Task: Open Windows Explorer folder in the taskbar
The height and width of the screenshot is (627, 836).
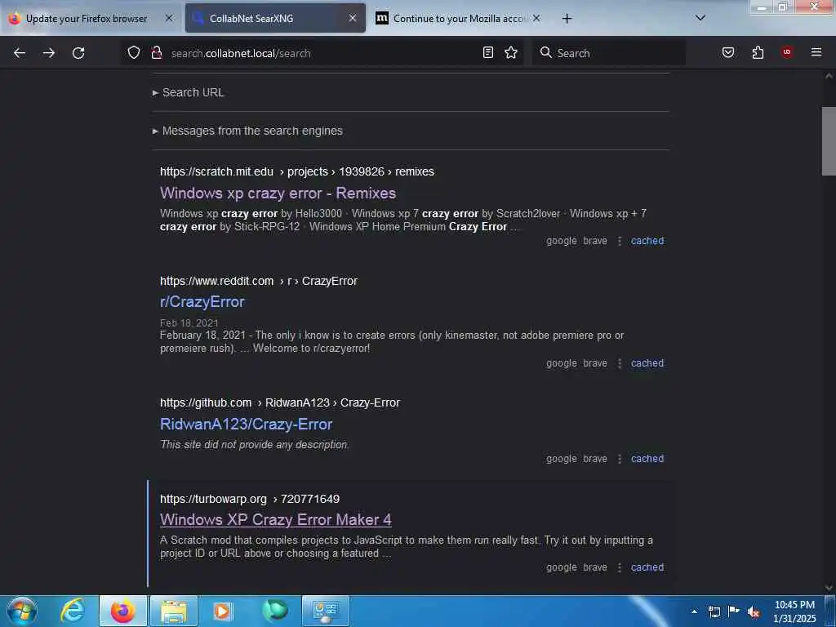Action: pyautogui.click(x=174, y=611)
